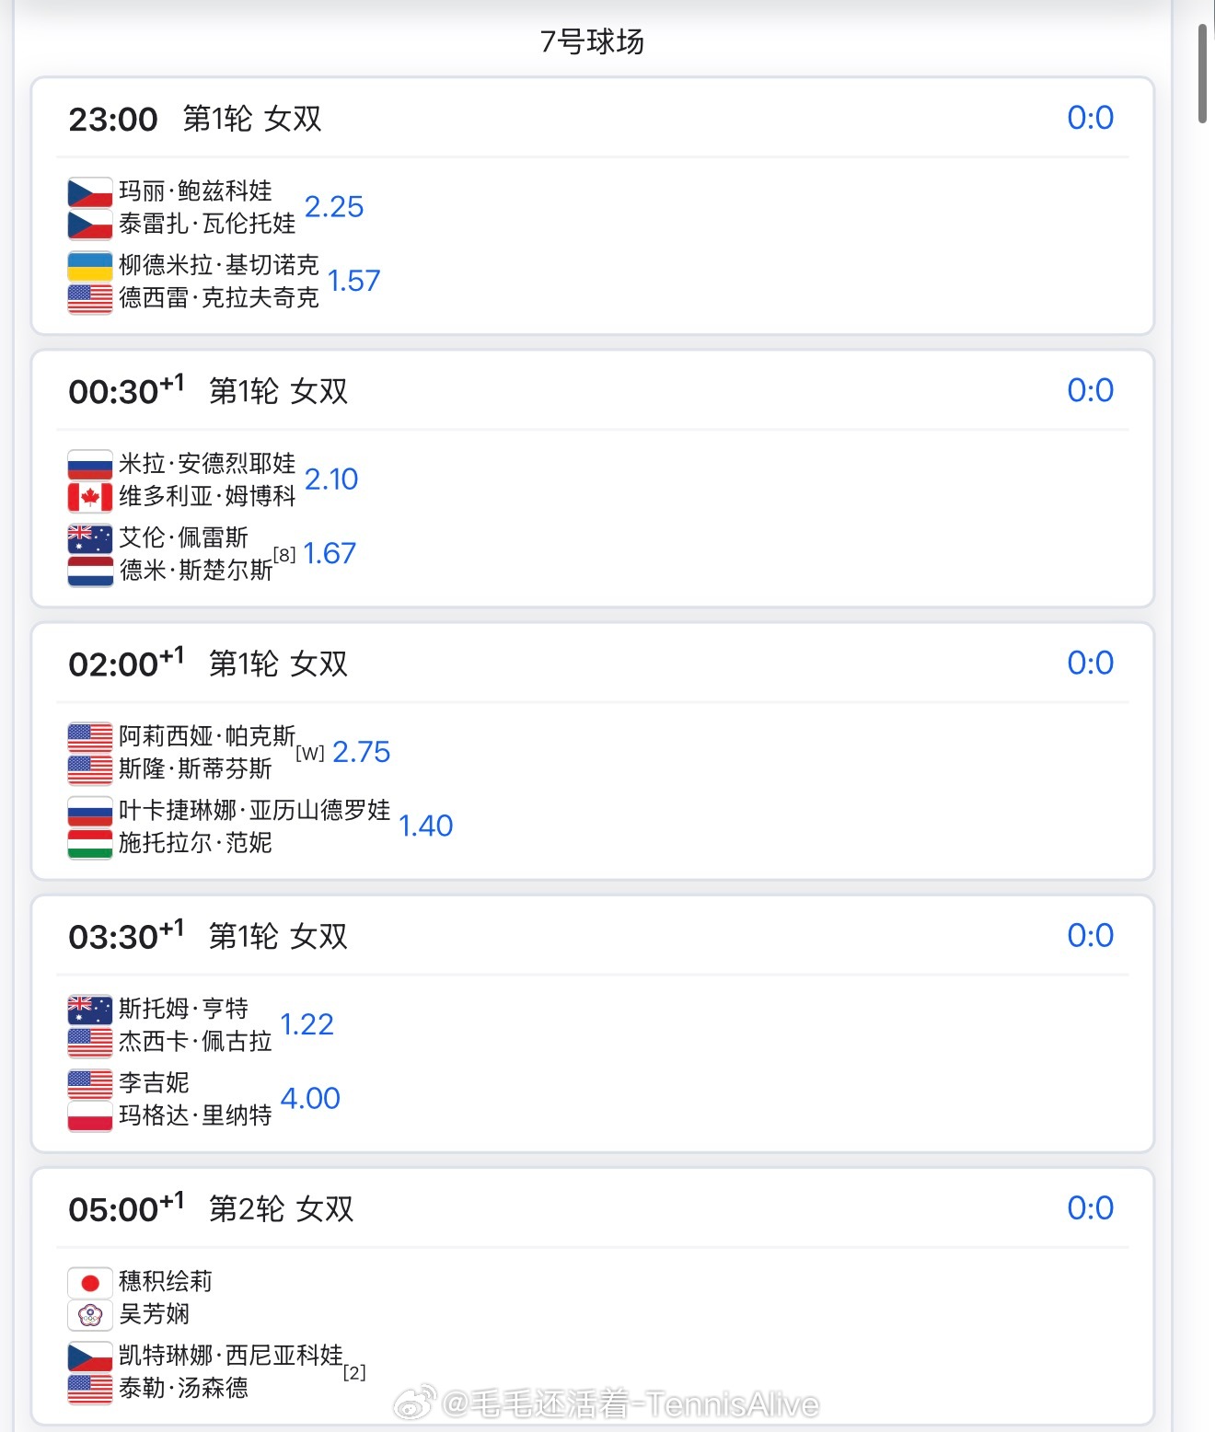Click Canada flag beside 维多利亚·姆博科
The width and height of the screenshot is (1215, 1432).
[89, 497]
